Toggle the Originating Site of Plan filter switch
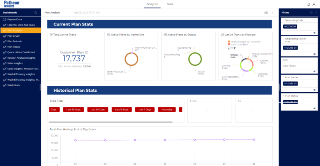Image resolution: width=320 pixels, height=166 pixels. [x=314, y=54]
